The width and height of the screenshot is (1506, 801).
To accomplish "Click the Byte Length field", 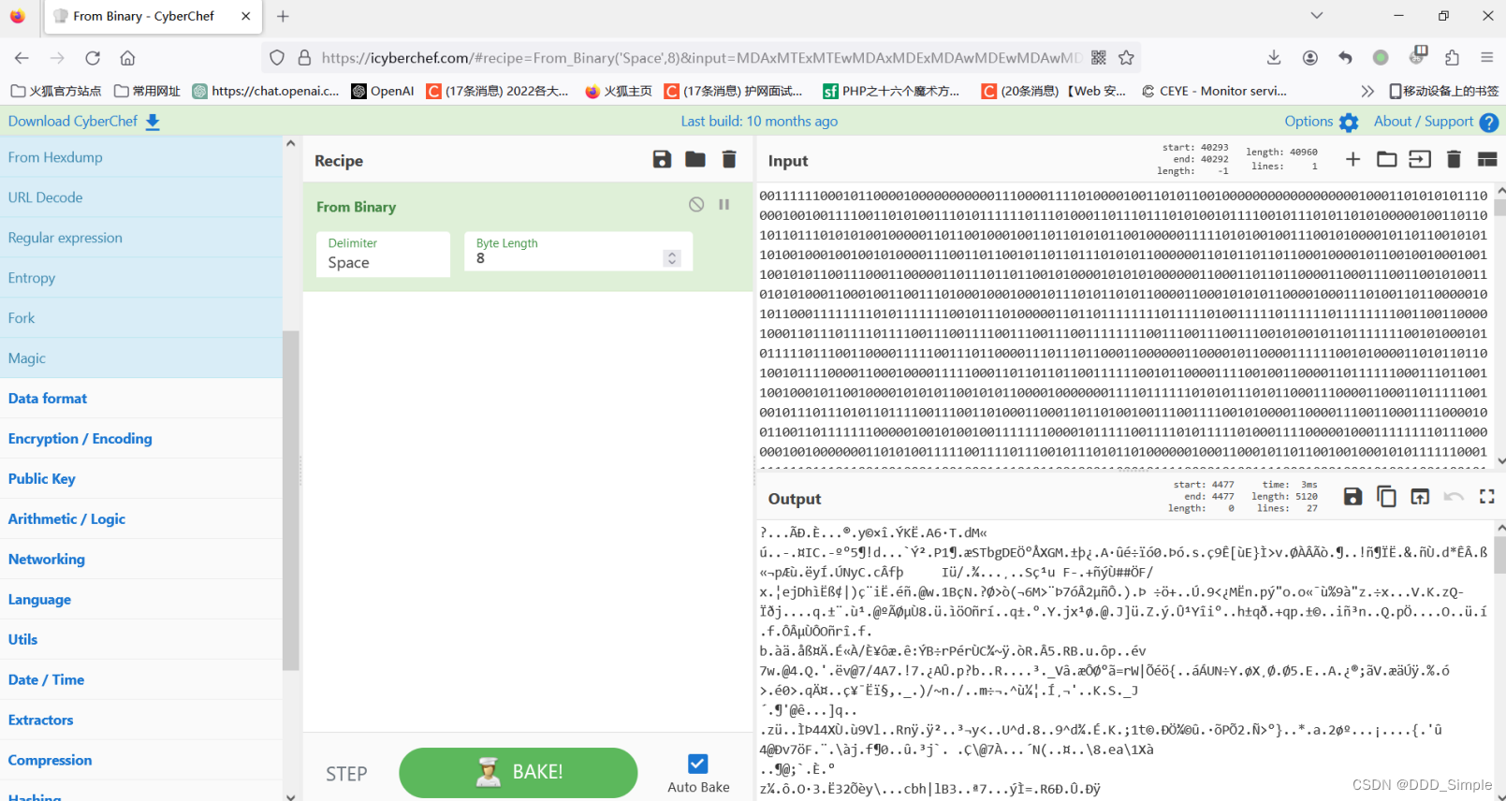I will pyautogui.click(x=578, y=252).
